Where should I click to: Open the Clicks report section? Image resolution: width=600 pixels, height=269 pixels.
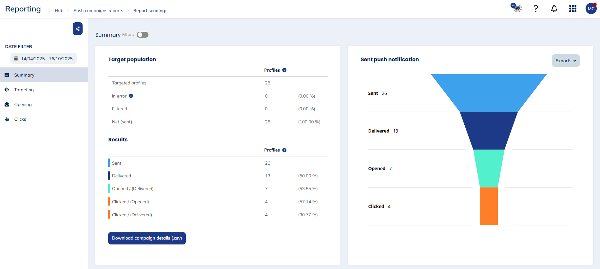[20, 119]
